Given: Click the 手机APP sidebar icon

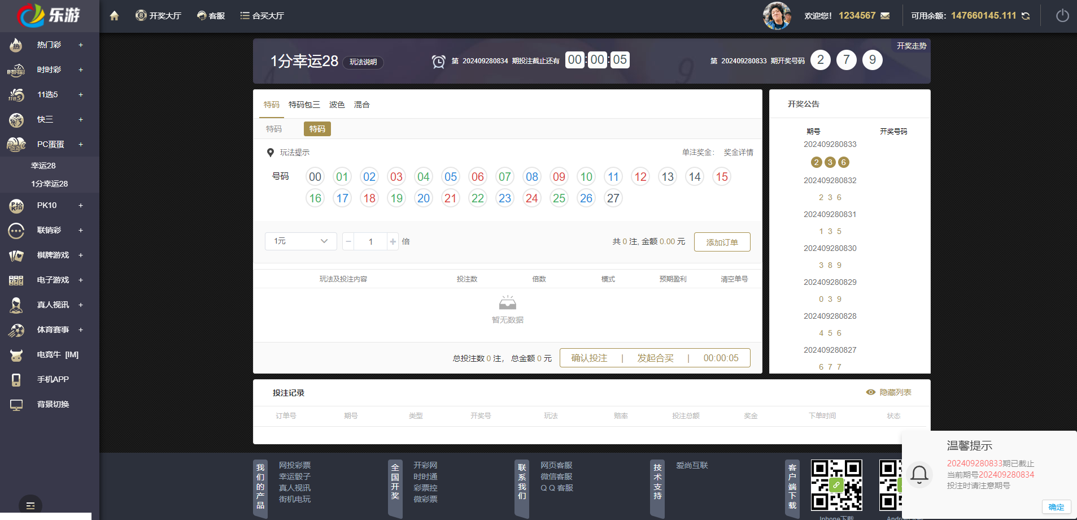Looking at the screenshot, I should (x=17, y=379).
